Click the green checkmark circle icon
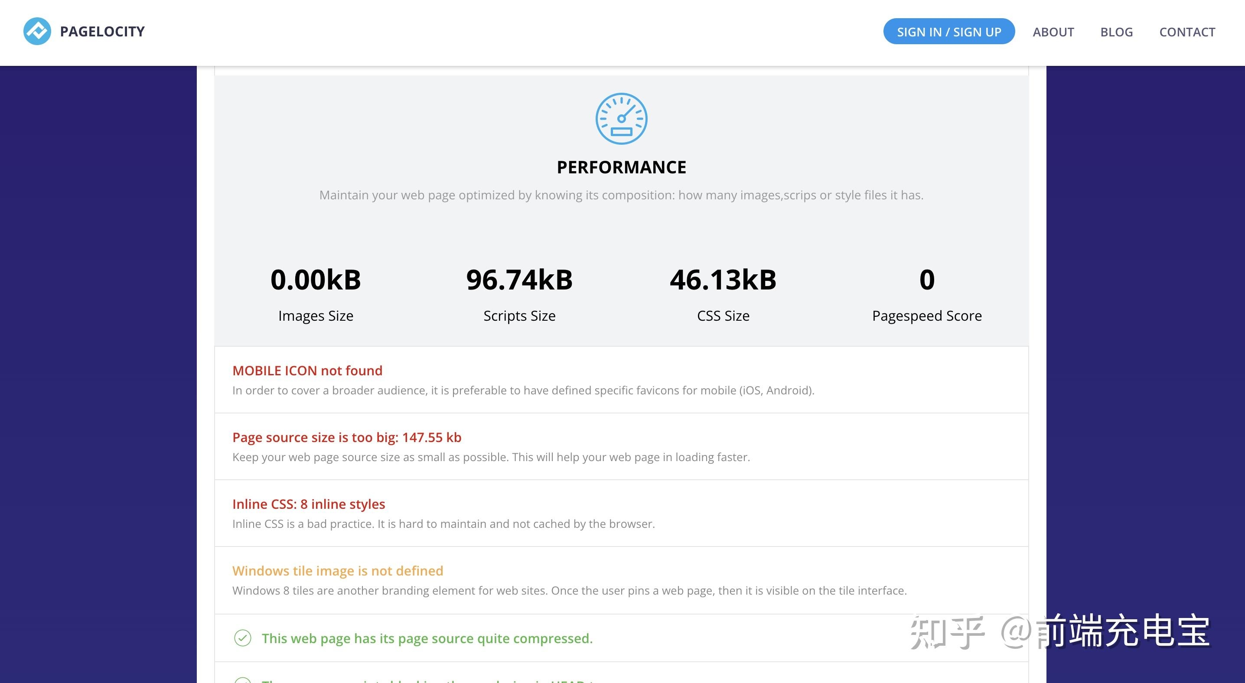1245x683 pixels. 243,638
